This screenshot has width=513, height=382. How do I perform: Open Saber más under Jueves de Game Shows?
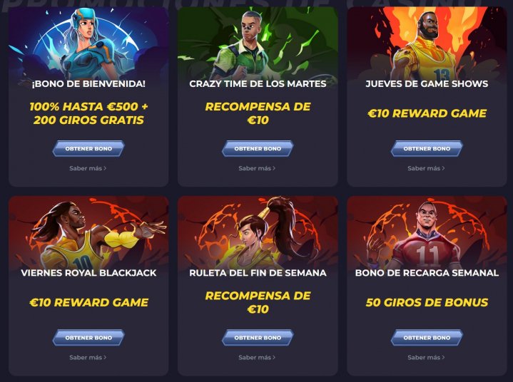tap(426, 168)
